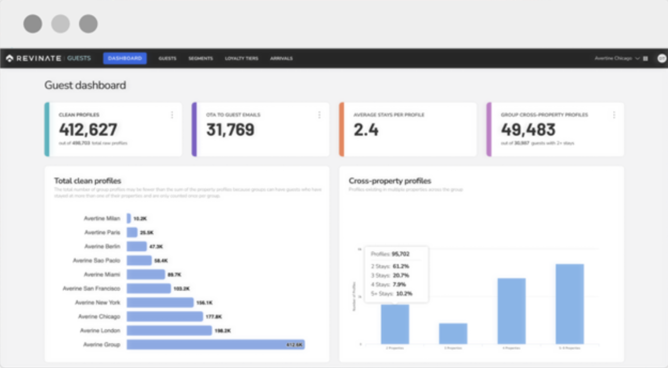The height and width of the screenshot is (368, 668).
Task: Click the 5-8 Properties column bar
Action: click(x=570, y=304)
